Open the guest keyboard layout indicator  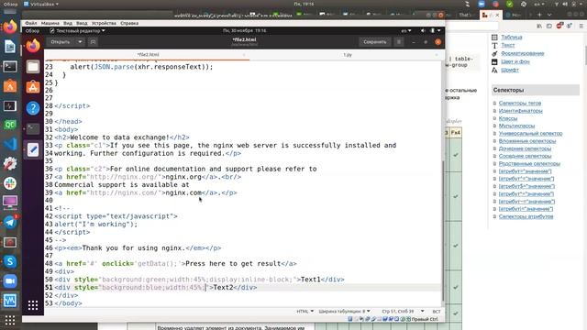click(405, 30)
